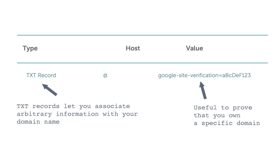Viewport: 279px width, 162px height.
Task: Click the @ host value
Action: click(x=105, y=75)
